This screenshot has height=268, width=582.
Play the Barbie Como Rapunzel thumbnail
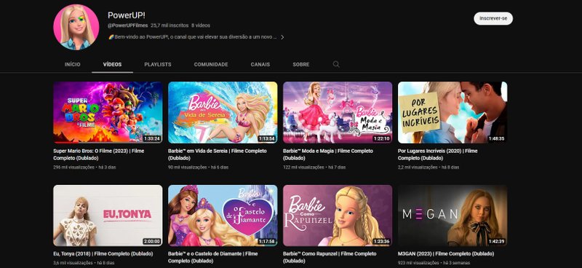(338, 216)
